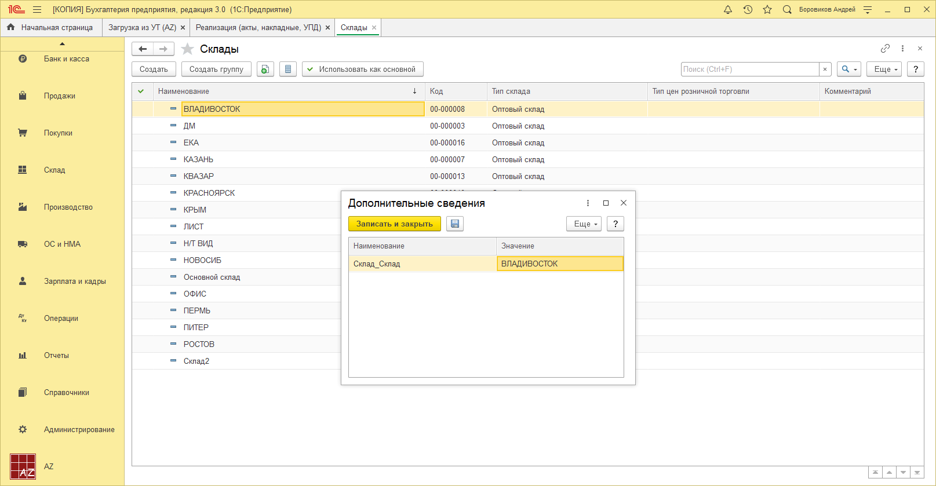This screenshot has width=936, height=486.
Task: Click Записать и закрыть button
Action: (394, 224)
